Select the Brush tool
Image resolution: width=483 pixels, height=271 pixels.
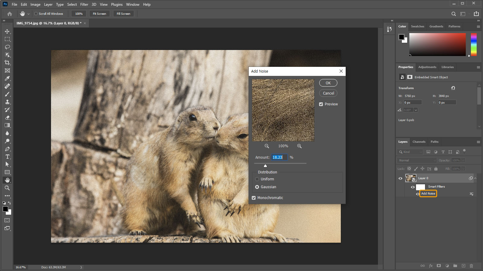(7, 94)
